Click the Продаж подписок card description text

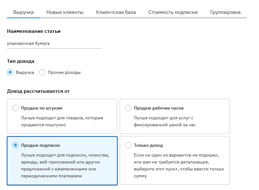65,165
